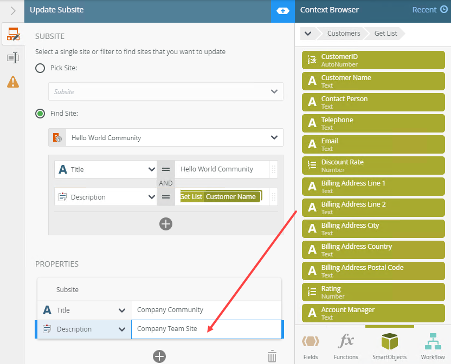The width and height of the screenshot is (451, 364).
Task: Add a property using bottom plus icon
Action: point(159,356)
